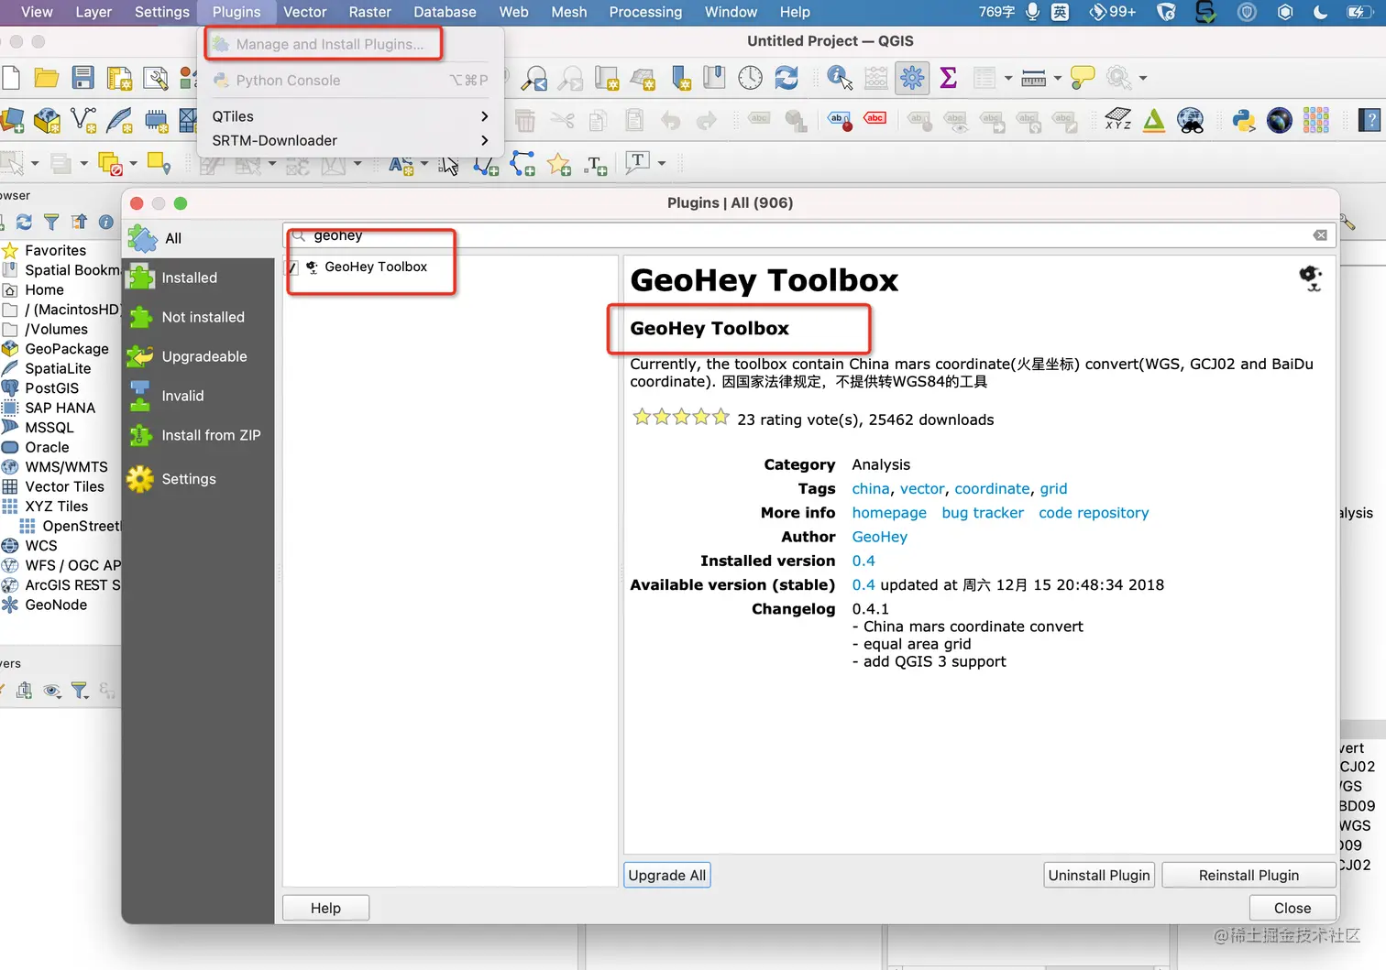The height and width of the screenshot is (970, 1386).
Task: Click the green triangle plugin icon
Action: click(x=1154, y=120)
